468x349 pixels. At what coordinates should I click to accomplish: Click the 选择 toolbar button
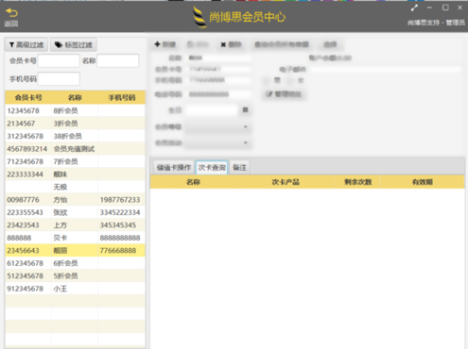coord(330,44)
